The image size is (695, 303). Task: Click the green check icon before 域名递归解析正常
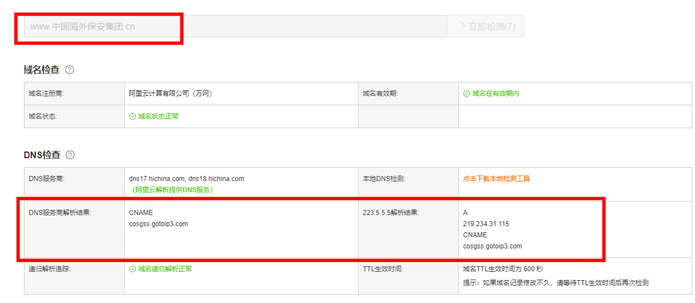pos(133,269)
